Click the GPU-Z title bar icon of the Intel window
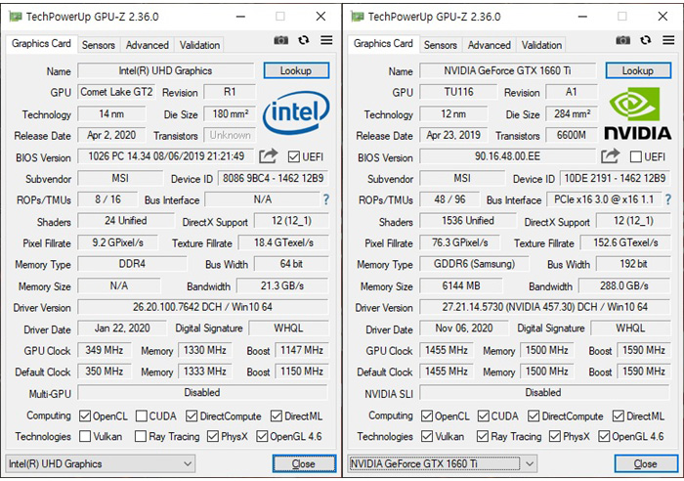This screenshot has width=684, height=481. [16, 17]
